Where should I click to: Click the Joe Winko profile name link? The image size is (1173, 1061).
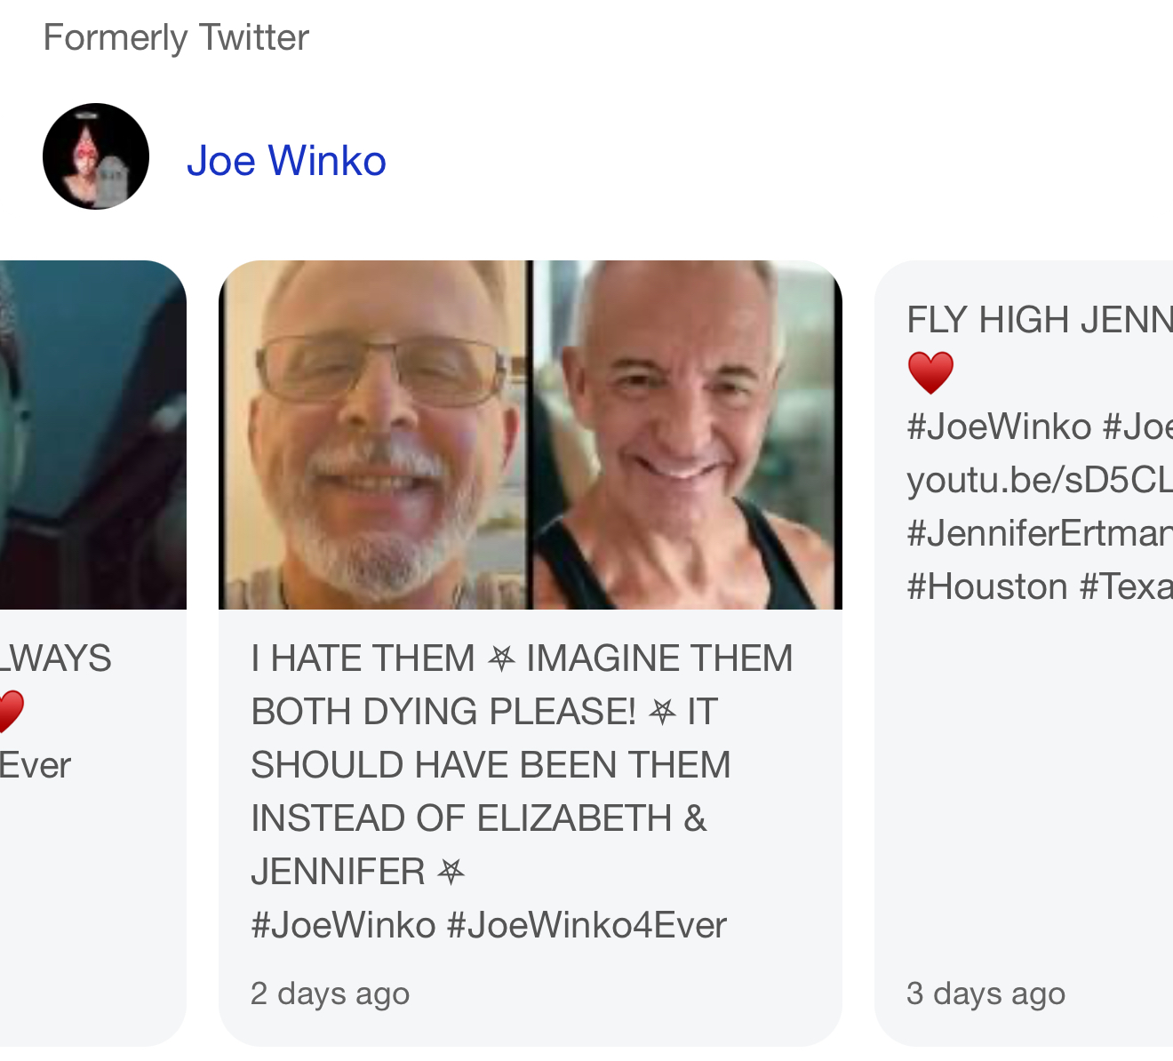(x=286, y=161)
